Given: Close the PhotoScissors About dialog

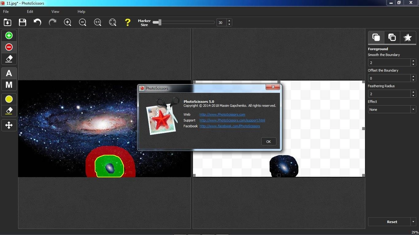Looking at the screenshot, I should click(273, 88).
